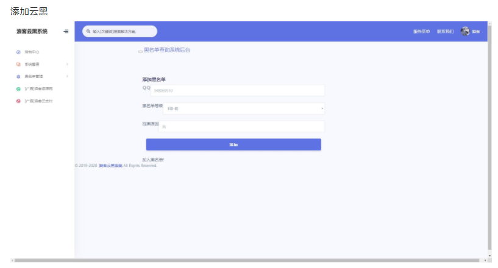Click 联系我们 in the header
The height and width of the screenshot is (268, 498).
pos(445,32)
